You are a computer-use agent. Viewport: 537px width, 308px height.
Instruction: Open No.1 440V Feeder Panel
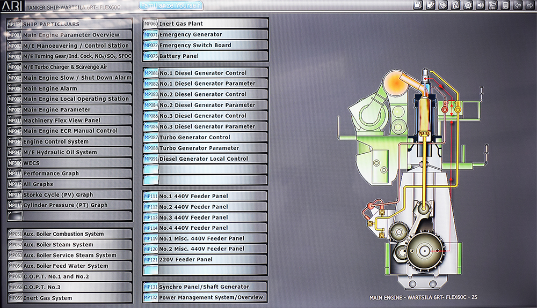point(206,196)
